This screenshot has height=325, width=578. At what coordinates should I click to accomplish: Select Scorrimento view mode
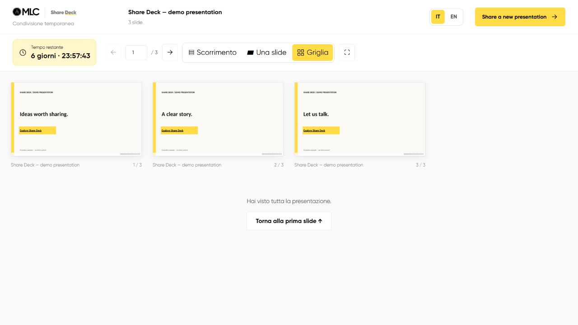212,52
